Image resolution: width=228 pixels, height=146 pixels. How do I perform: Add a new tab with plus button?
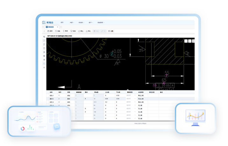click(x=61, y=27)
